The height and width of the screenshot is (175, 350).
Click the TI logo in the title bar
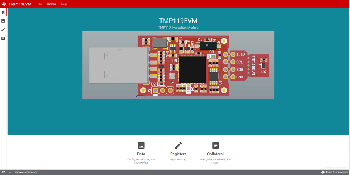pyautogui.click(x=4, y=4)
